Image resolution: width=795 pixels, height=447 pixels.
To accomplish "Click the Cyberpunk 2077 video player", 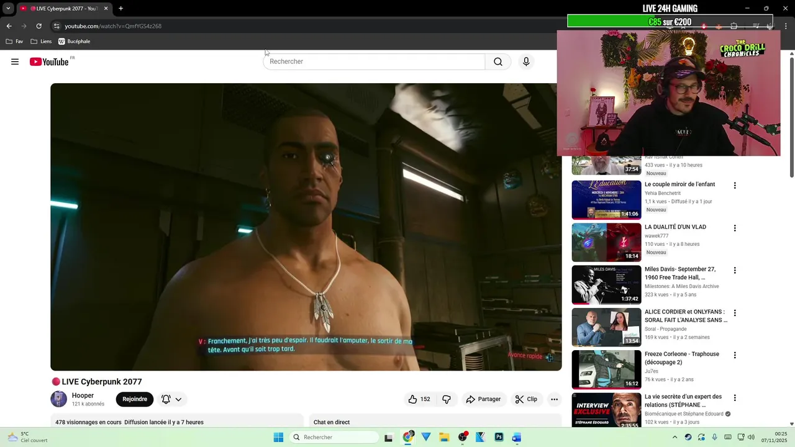I will 306,227.
